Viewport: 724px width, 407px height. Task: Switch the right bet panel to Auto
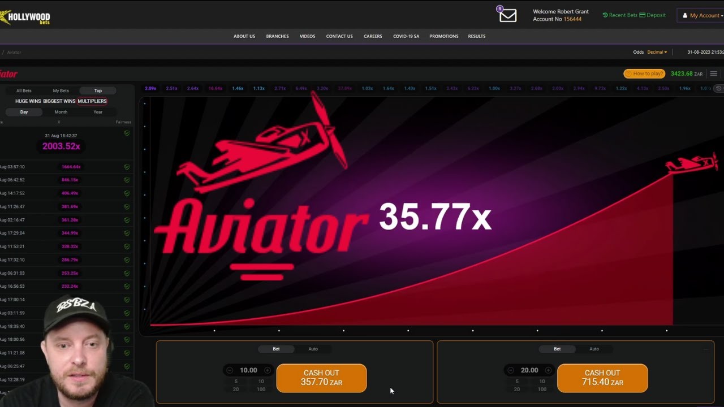point(594,349)
